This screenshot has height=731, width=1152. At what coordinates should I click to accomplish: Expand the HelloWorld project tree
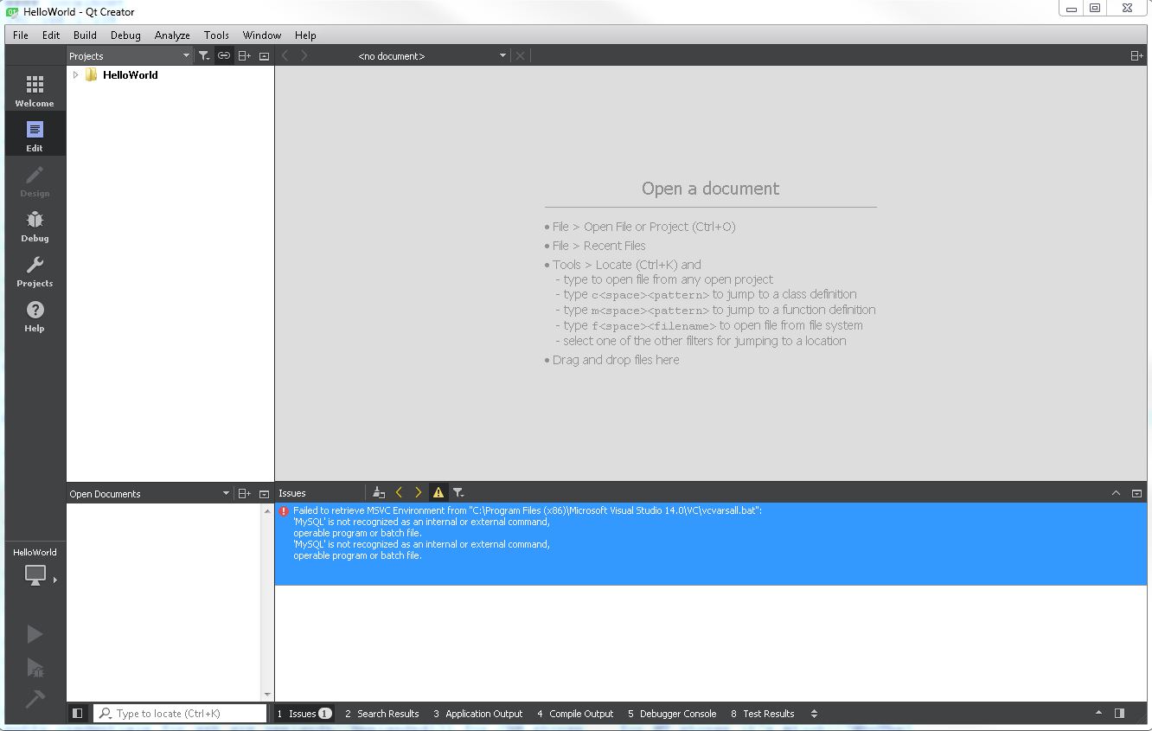76,75
